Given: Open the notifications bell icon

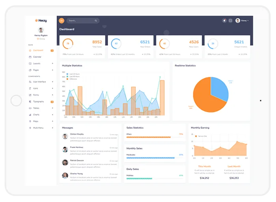Looking at the screenshot, I should click(224, 20).
